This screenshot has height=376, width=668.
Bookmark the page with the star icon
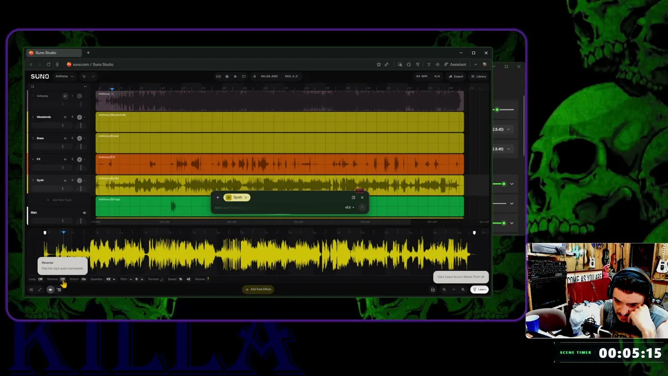point(379,64)
